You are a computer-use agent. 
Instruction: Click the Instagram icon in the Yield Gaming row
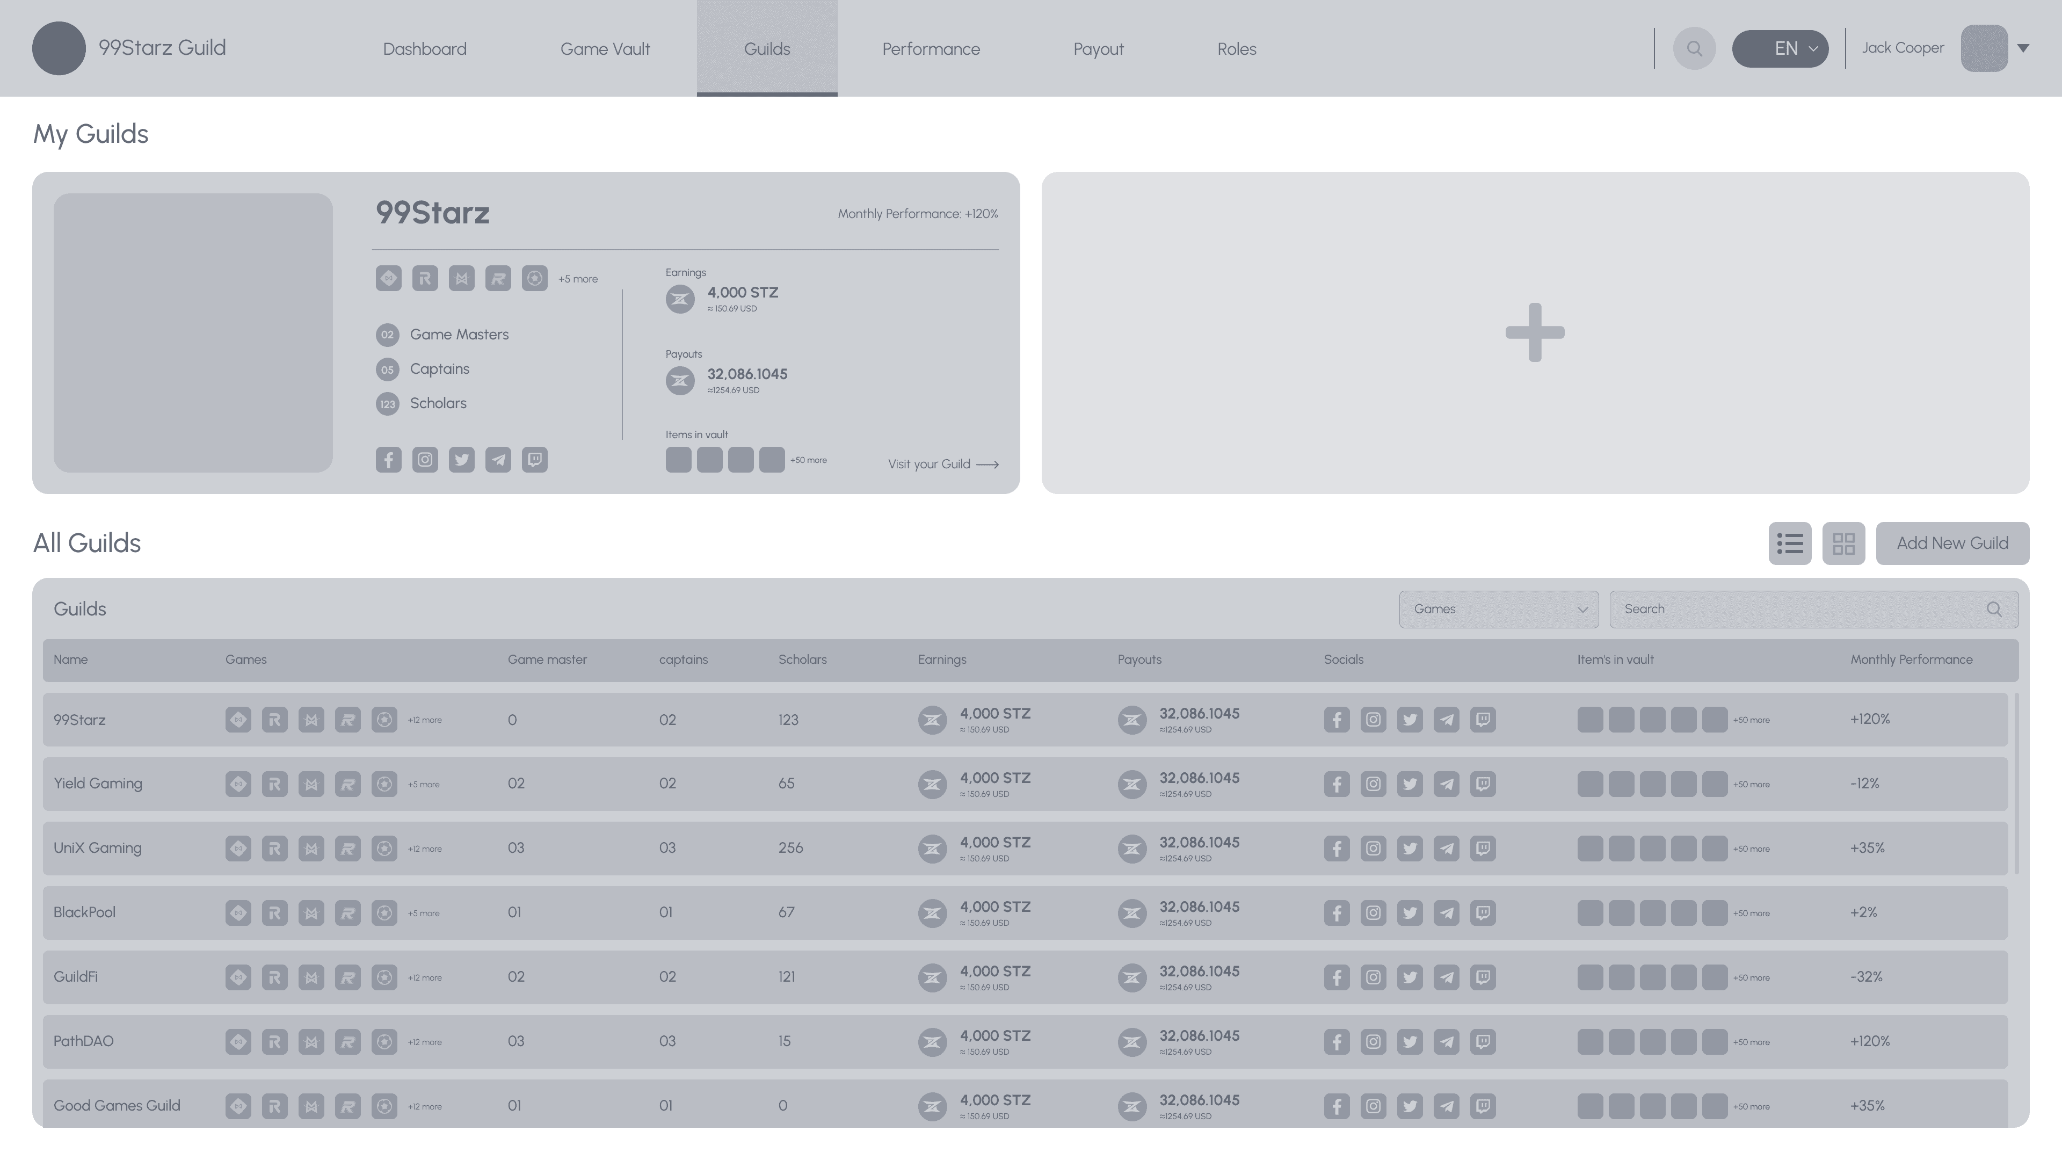coord(1374,784)
